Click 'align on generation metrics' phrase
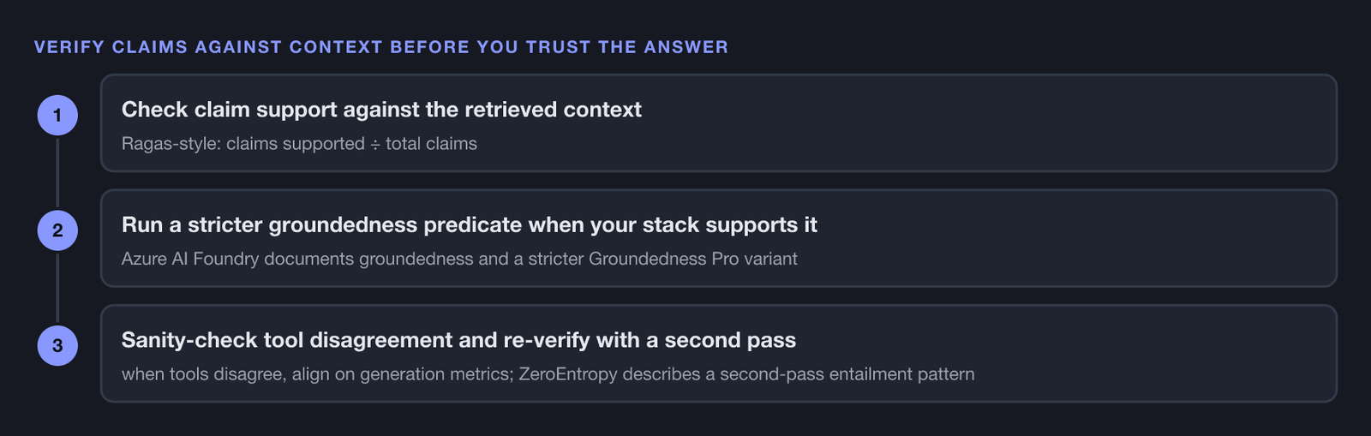The height and width of the screenshot is (436, 1371). click(x=401, y=374)
